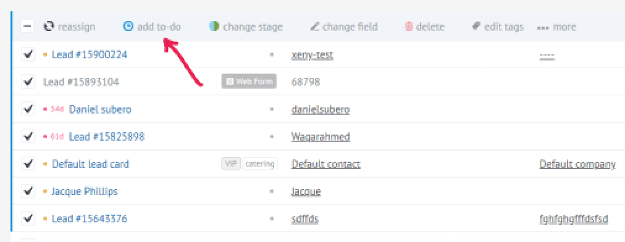625x242 pixels.
Task: Click the add to-do clock icon
Action: pos(128,27)
